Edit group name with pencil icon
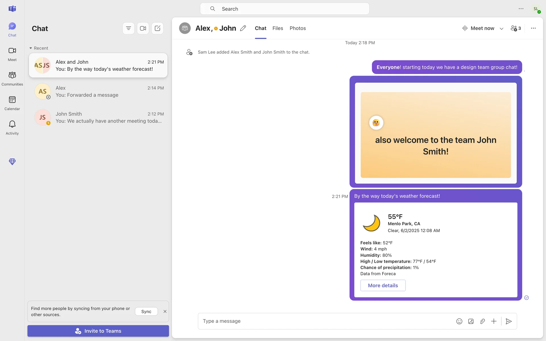 (243, 28)
